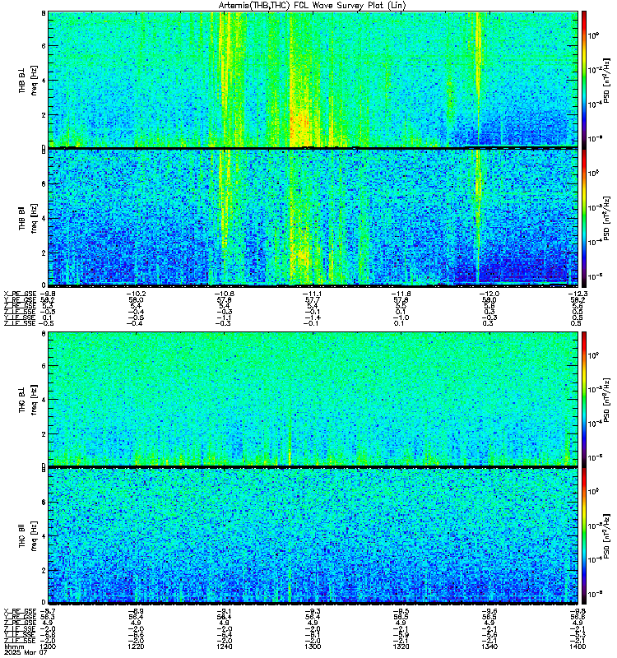Screen dimensions: 617x658
Task: Click the "6" frequency tick on THC B⊥ axis
Action: tap(44, 365)
